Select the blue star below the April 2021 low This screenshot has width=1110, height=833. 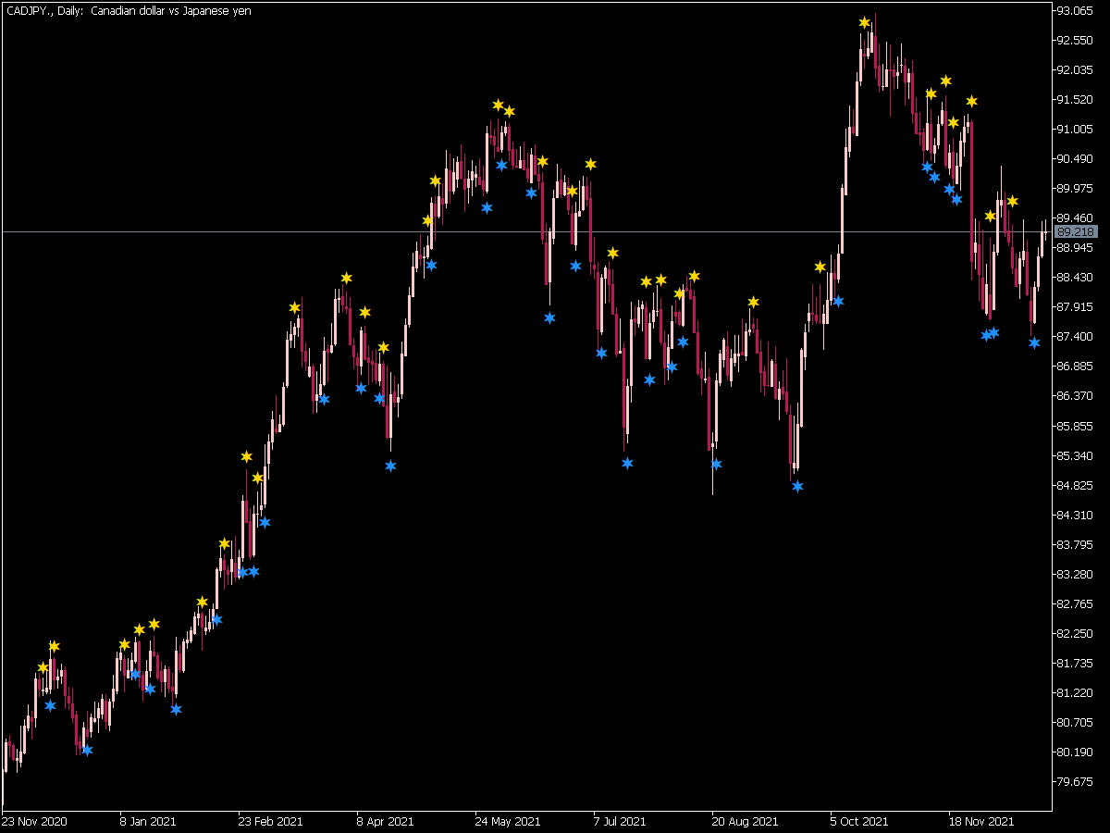pos(390,466)
